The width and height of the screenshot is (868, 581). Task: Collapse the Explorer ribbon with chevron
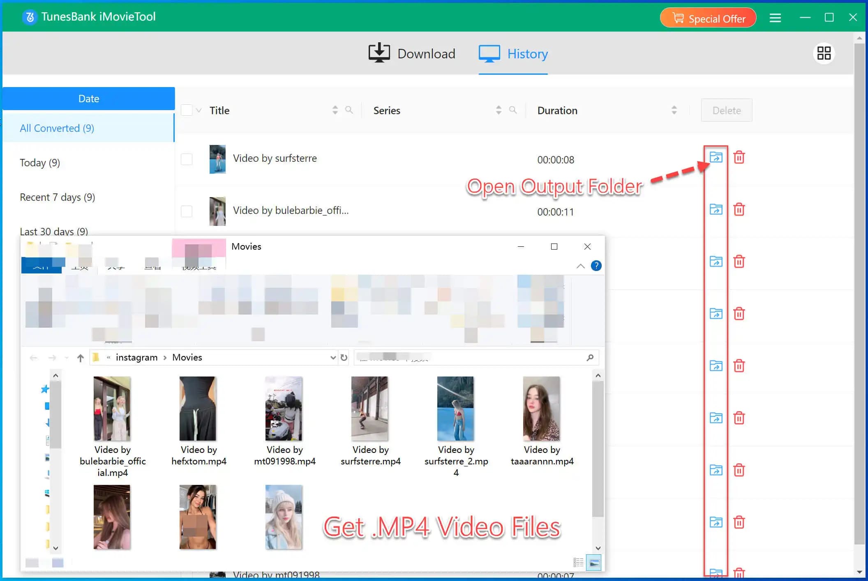tap(580, 266)
